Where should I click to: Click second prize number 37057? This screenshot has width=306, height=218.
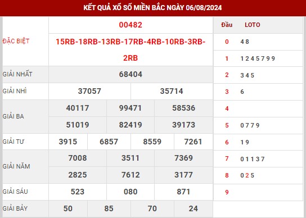tap(89, 91)
